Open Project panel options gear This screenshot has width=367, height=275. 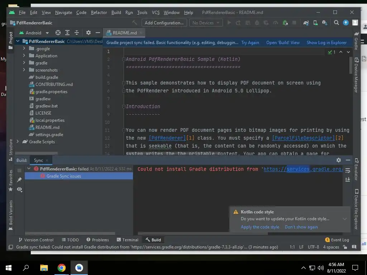click(x=88, y=33)
